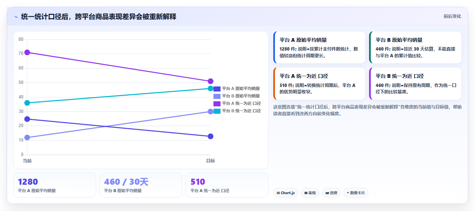Click the y-axis tick label 0
475x211 pixels.
22,155
